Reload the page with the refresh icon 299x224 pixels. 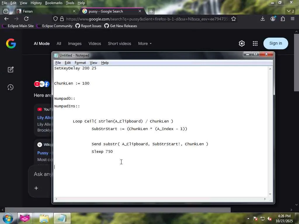(x=26, y=19)
